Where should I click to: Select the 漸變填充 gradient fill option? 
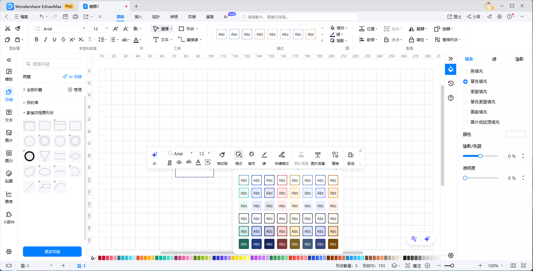(x=465, y=92)
